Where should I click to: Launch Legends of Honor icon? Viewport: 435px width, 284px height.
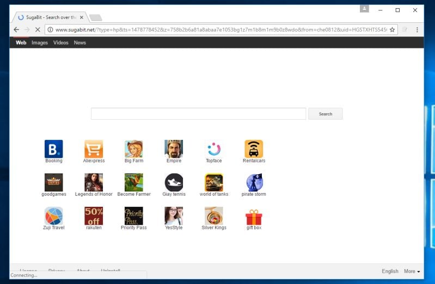click(x=94, y=182)
